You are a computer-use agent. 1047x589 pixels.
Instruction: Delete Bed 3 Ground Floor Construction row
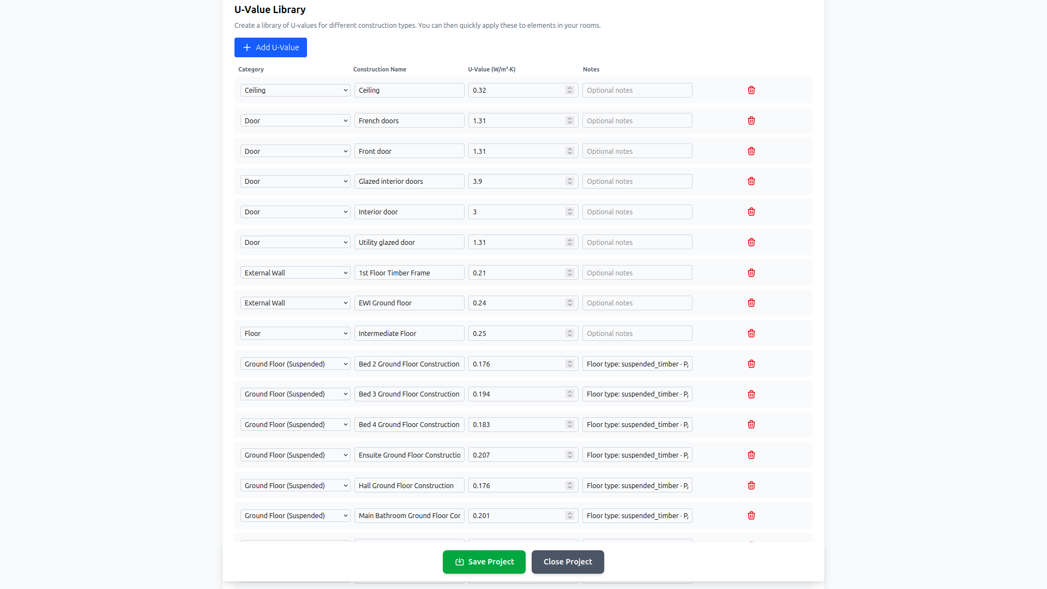click(751, 394)
